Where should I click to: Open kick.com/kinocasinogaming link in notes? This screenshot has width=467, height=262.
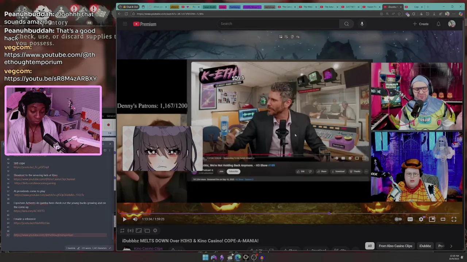click(35, 183)
